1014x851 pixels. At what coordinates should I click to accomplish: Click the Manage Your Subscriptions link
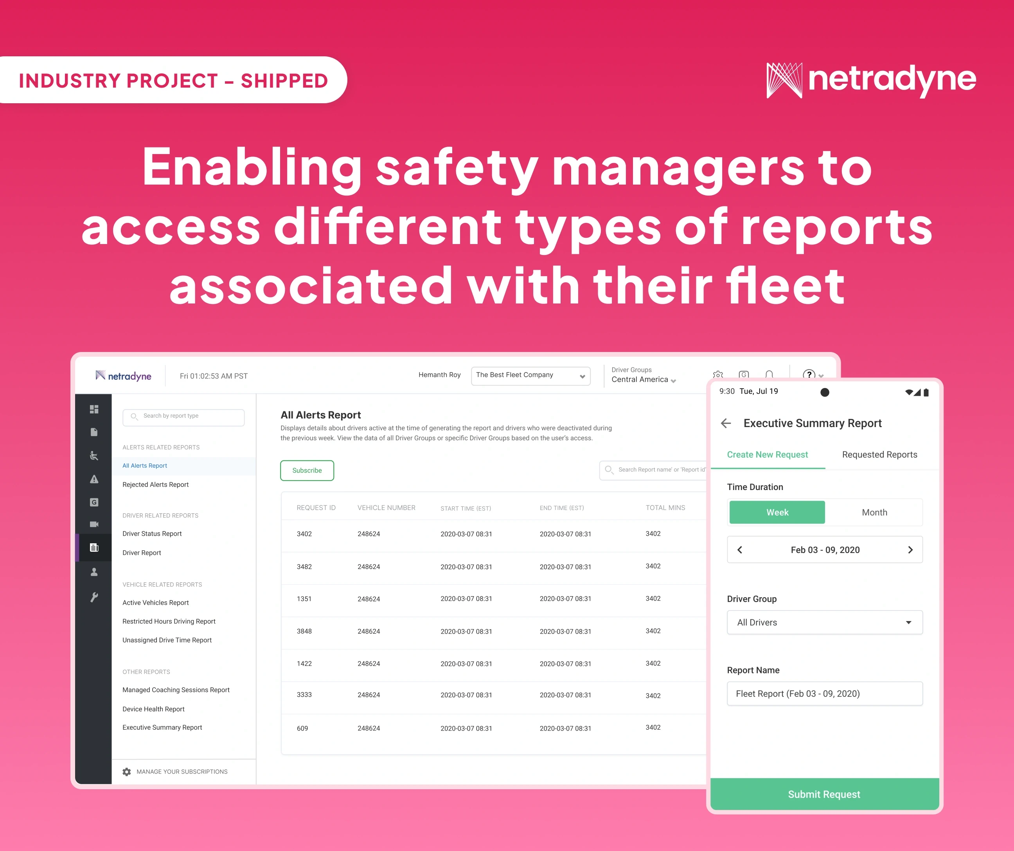click(x=182, y=771)
